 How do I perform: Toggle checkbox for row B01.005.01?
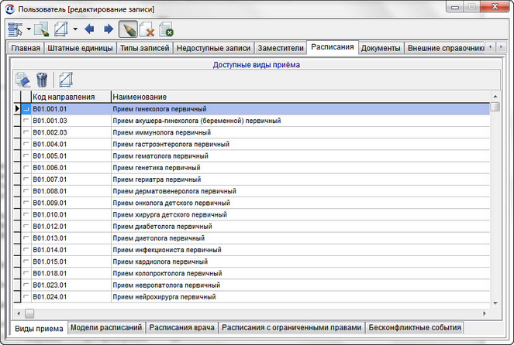pyautogui.click(x=26, y=156)
